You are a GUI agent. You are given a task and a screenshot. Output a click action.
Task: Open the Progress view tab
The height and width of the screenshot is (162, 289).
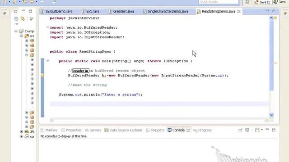point(202,130)
